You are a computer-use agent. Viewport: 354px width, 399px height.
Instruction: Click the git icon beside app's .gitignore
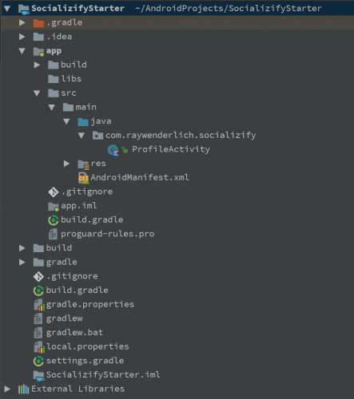[x=54, y=192]
